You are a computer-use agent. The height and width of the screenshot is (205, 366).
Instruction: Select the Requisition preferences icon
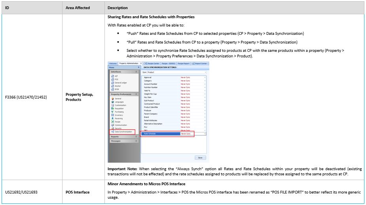tap(112, 108)
